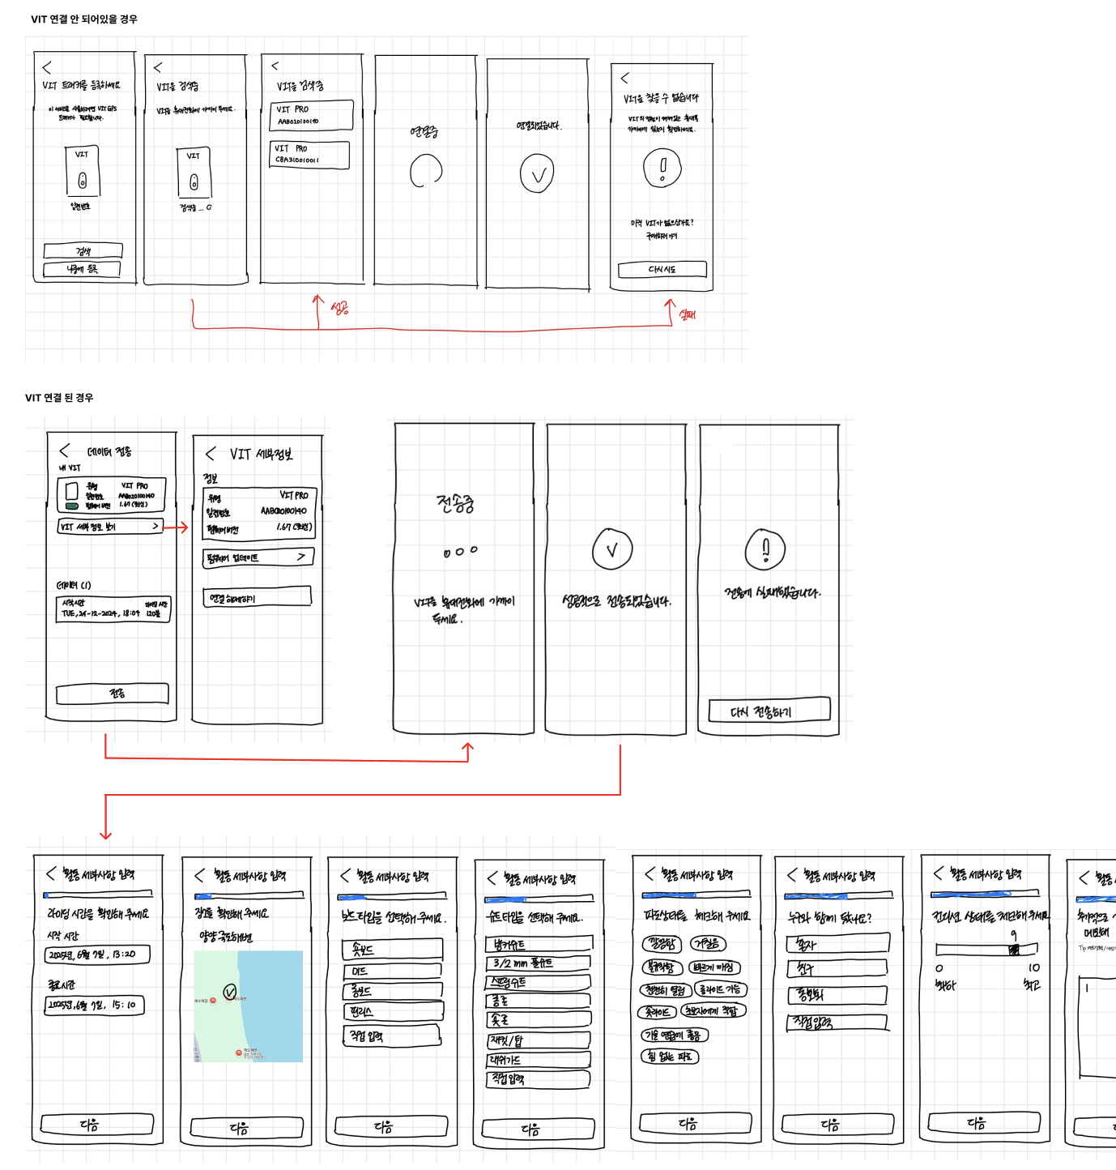1116x1170 pixels.
Task: Select first VIT PRO device AAB020100140
Action: [x=311, y=115]
